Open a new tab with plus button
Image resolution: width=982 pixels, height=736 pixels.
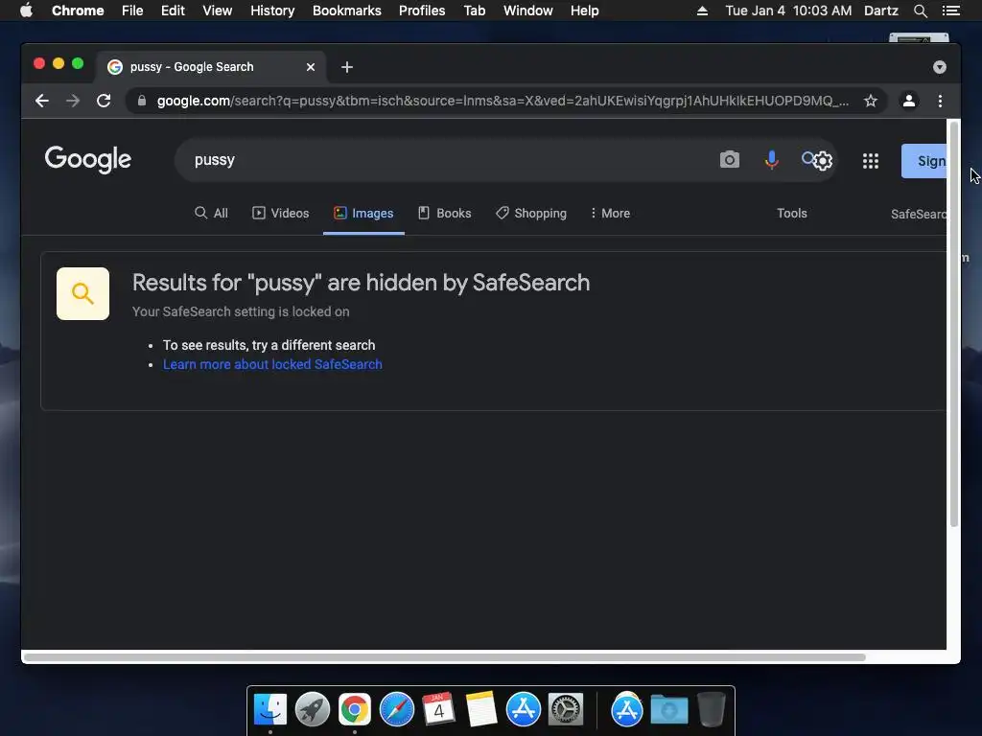click(x=347, y=67)
